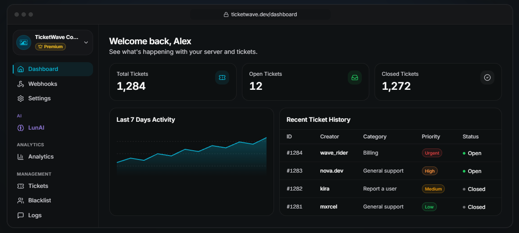
Task: Click ticket ID #1281
Action: pos(295,207)
